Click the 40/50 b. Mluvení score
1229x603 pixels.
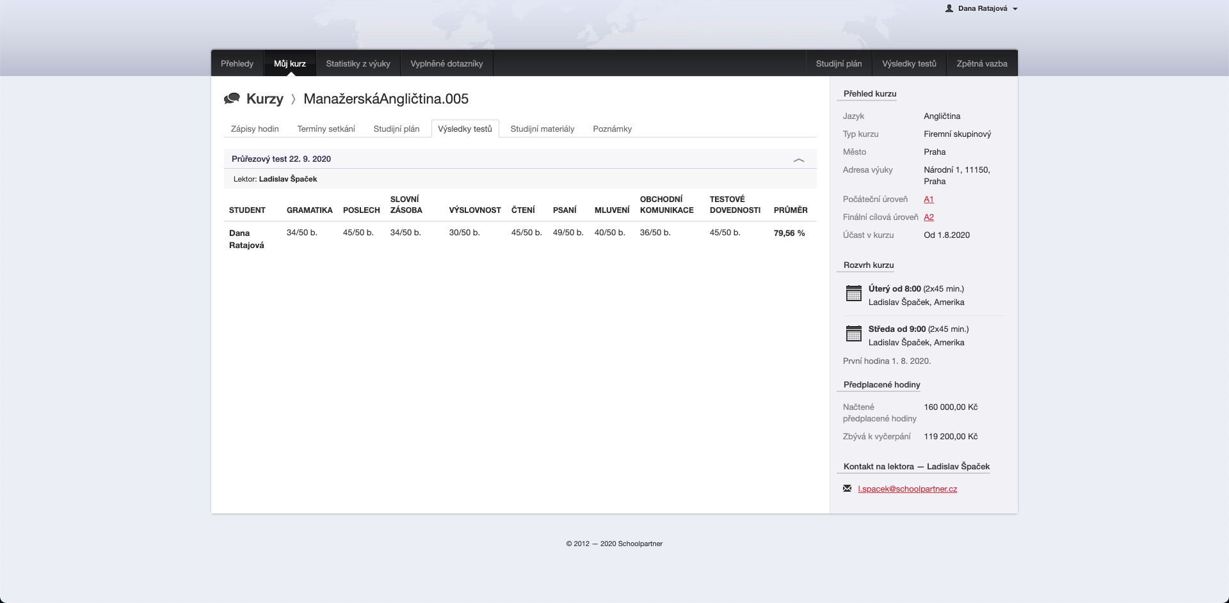pyautogui.click(x=609, y=233)
